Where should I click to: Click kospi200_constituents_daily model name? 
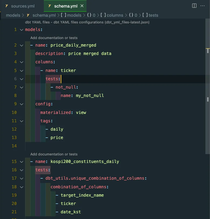[x=85, y=162]
